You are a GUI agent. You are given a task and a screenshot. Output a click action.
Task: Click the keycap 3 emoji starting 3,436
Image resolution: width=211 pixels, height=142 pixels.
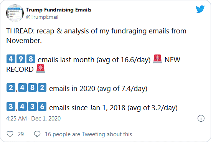point(11,107)
